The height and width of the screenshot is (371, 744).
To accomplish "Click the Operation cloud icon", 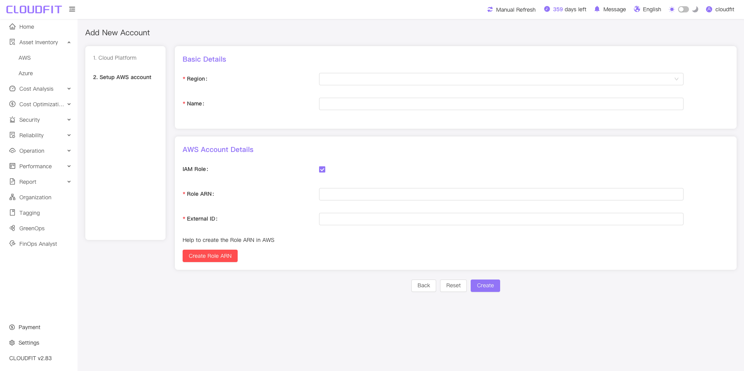I will (x=12, y=151).
